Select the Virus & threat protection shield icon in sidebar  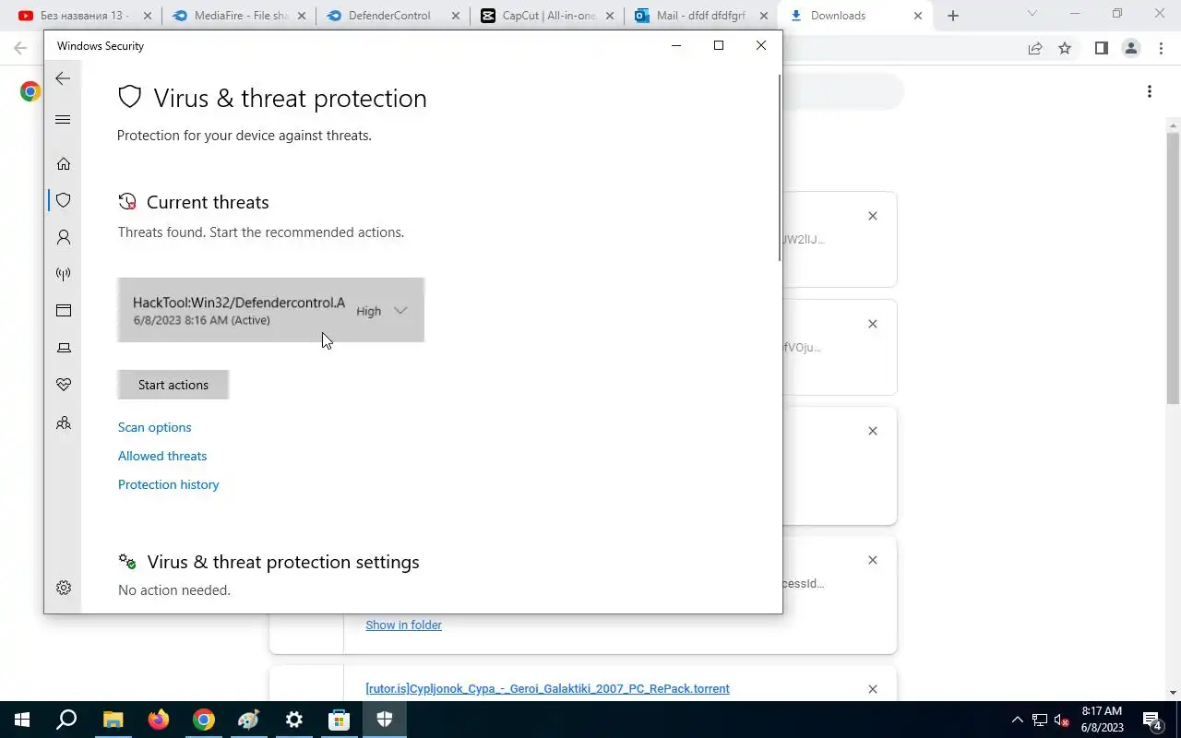64,200
